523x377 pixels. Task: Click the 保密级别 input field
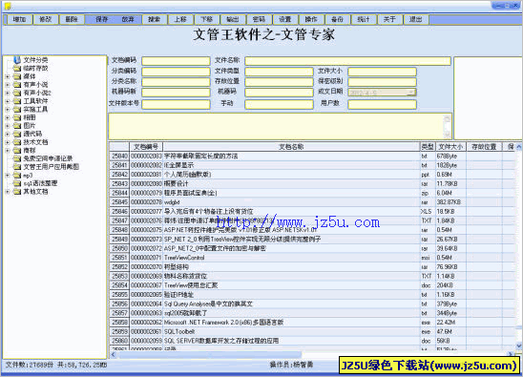coord(383,82)
